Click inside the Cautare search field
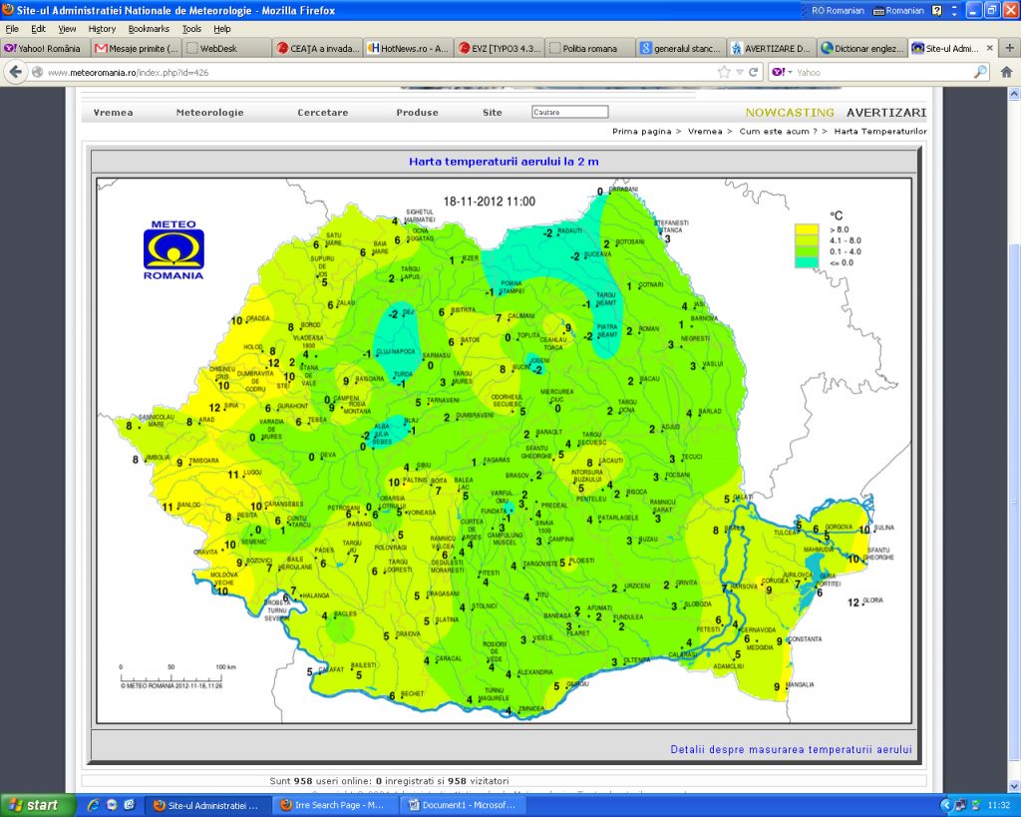The height and width of the screenshot is (817, 1021). coord(569,112)
